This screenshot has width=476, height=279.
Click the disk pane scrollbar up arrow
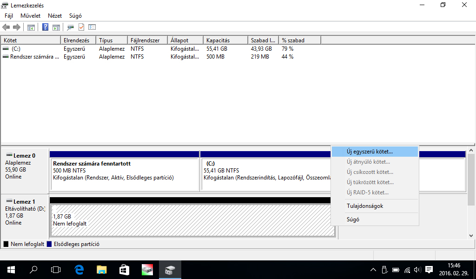coord(471,150)
